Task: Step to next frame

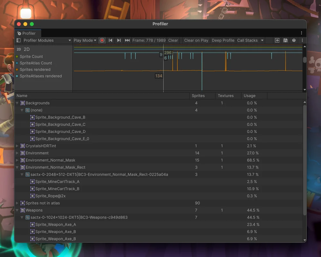Action: pyautogui.click(x=119, y=40)
